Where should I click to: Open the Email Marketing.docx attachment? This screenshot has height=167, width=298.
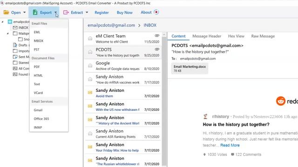(x=190, y=68)
